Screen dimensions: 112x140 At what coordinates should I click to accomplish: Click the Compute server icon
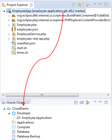coord(14,127)
